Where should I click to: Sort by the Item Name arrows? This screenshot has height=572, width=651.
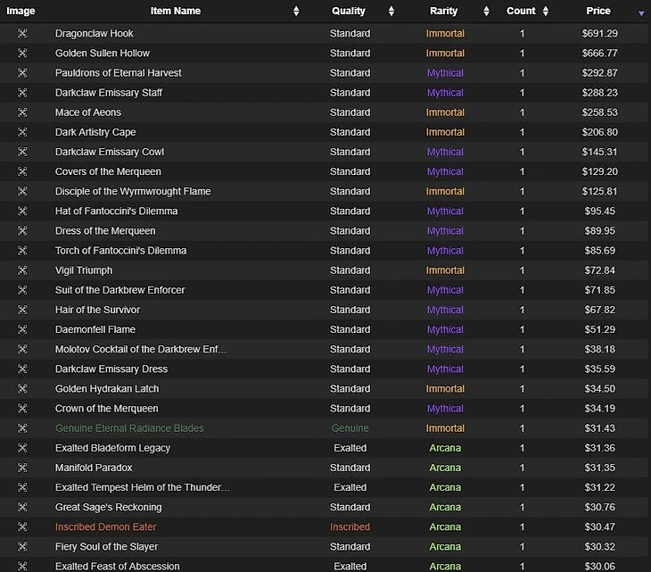click(296, 12)
